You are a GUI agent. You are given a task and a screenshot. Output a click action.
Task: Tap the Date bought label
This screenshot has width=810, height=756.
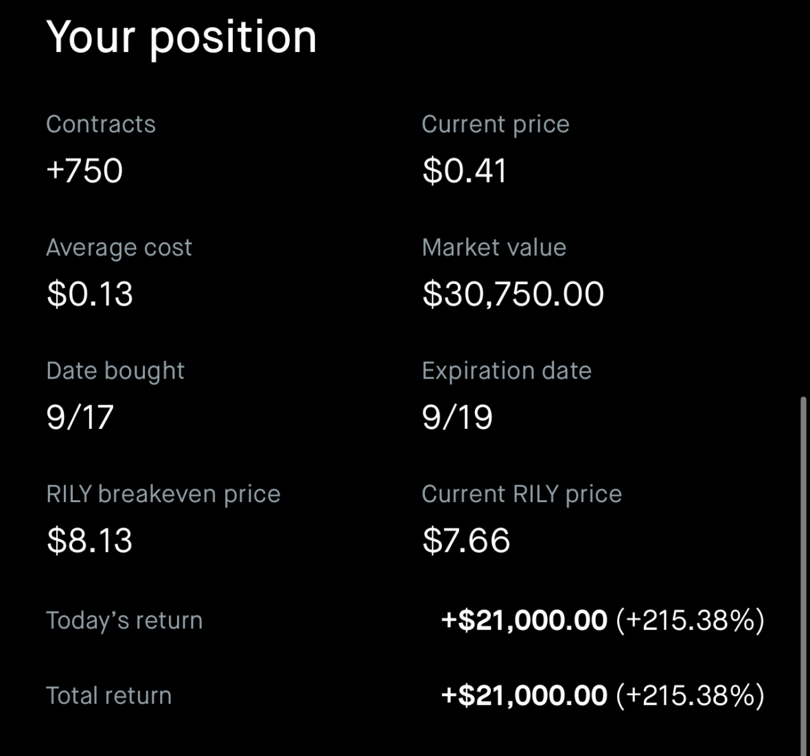click(x=115, y=371)
